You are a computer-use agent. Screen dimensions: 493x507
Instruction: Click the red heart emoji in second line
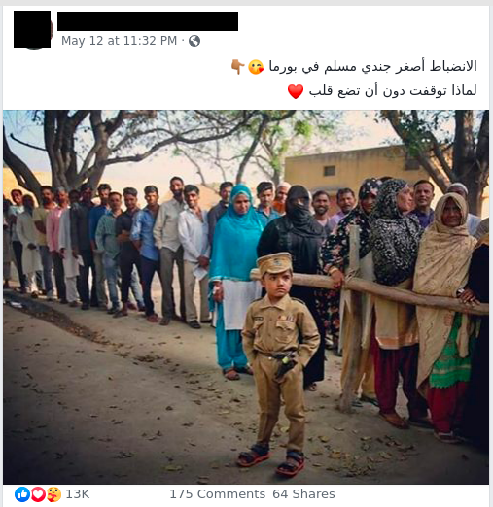[x=296, y=91]
